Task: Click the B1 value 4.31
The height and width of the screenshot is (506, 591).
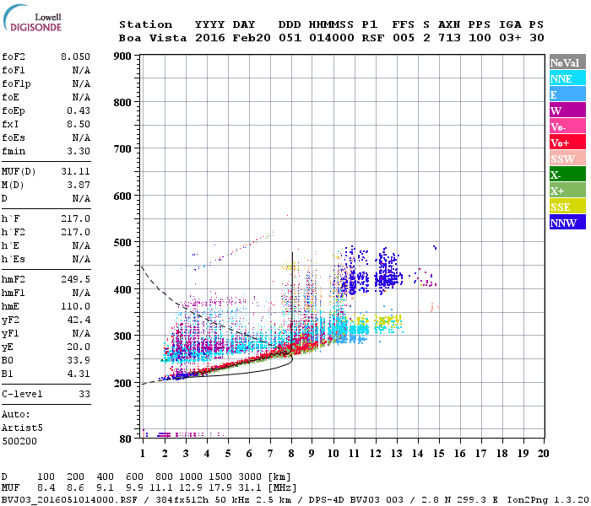Action: pyautogui.click(x=79, y=374)
